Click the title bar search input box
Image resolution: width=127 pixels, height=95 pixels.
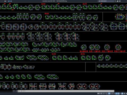pos(106,1)
